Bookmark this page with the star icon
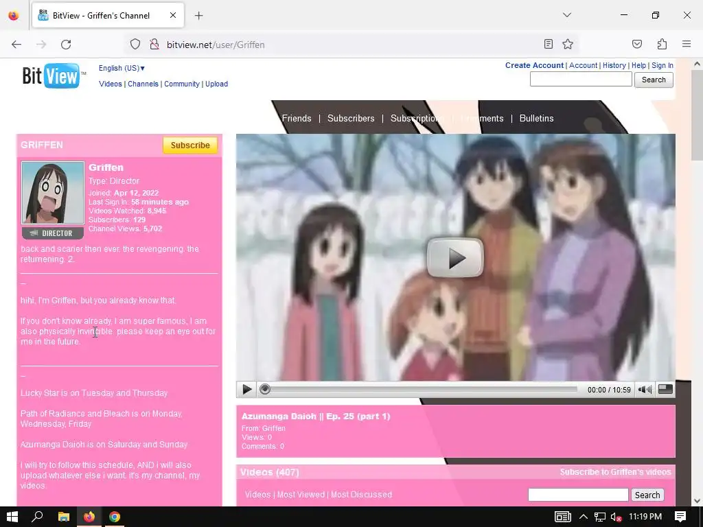This screenshot has width=703, height=527. click(x=568, y=44)
